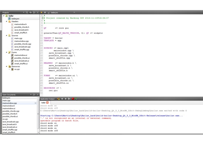This screenshot has width=203, height=144.
Task: Collapse the Headers folder
Action: point(6,22)
